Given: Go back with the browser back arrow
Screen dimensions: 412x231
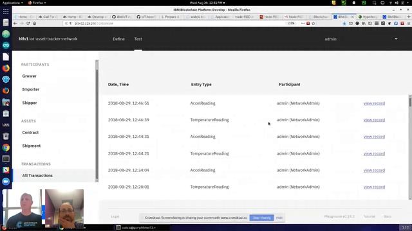Looking at the screenshot, I should (x=15, y=23).
